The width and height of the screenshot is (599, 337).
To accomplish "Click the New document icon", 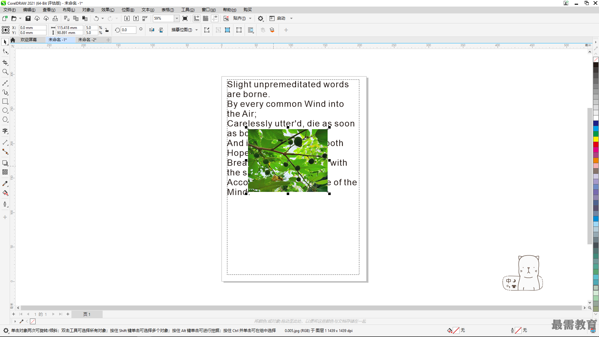I will (5, 18).
